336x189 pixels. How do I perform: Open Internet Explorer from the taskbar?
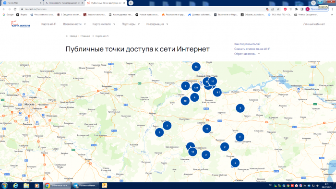pyautogui.click(x=15, y=185)
